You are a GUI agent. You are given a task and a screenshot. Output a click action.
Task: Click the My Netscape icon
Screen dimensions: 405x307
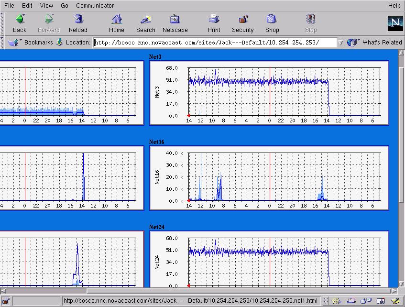(175, 20)
